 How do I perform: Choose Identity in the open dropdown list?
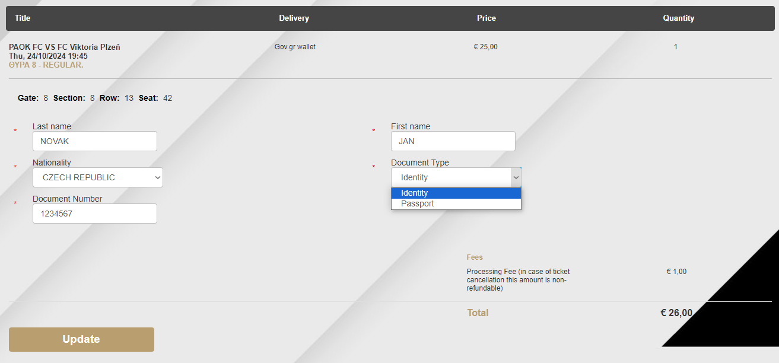[456, 193]
